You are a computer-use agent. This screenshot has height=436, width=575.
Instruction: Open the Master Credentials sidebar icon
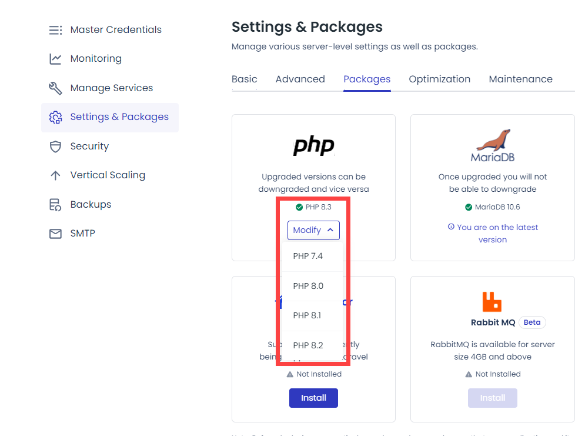(x=55, y=29)
